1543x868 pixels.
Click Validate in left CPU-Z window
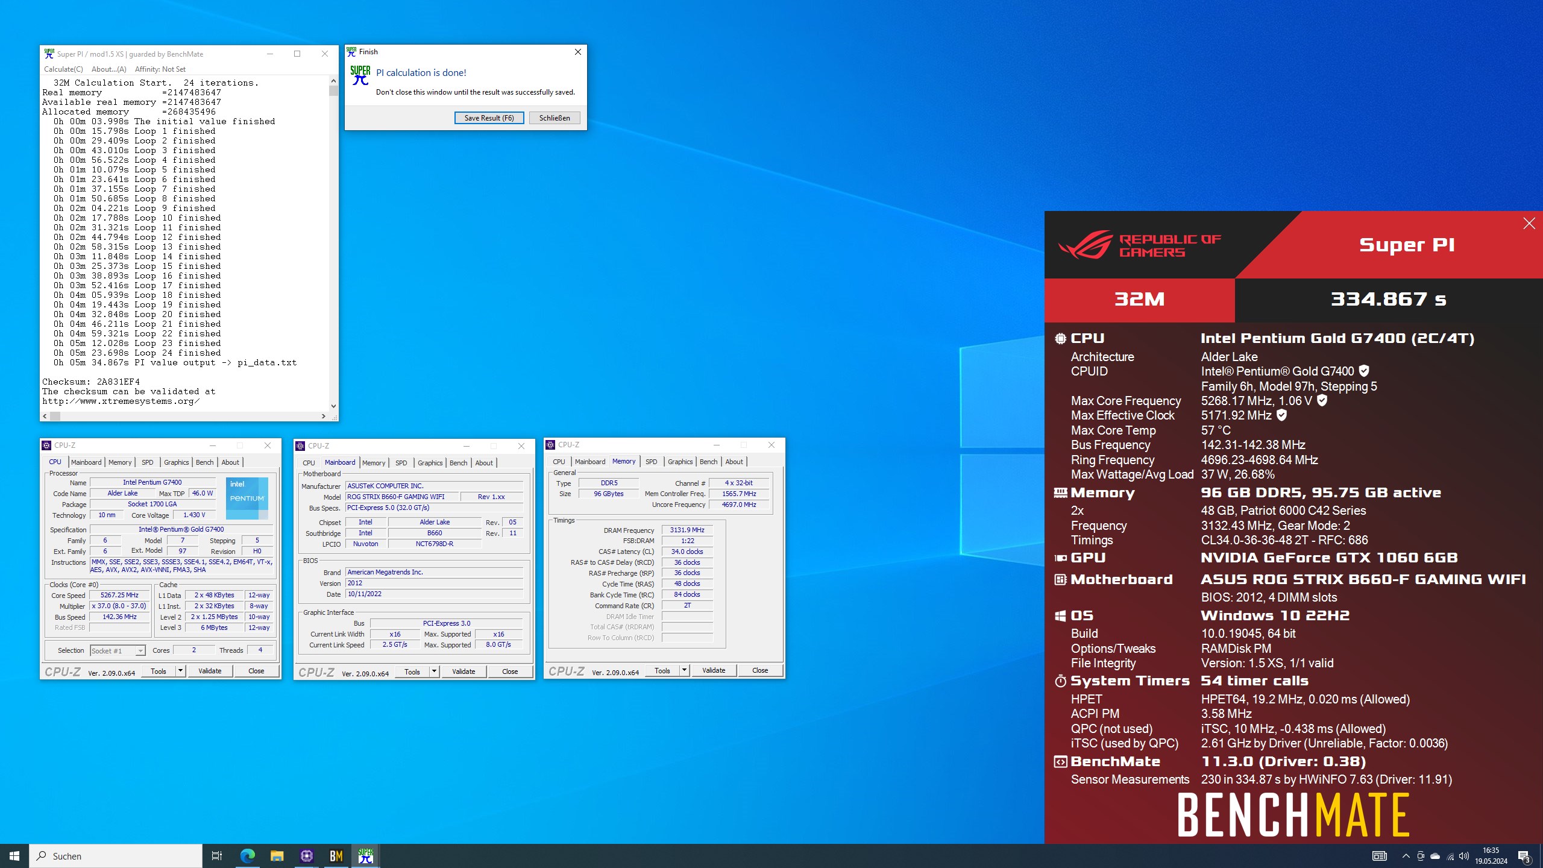(210, 671)
